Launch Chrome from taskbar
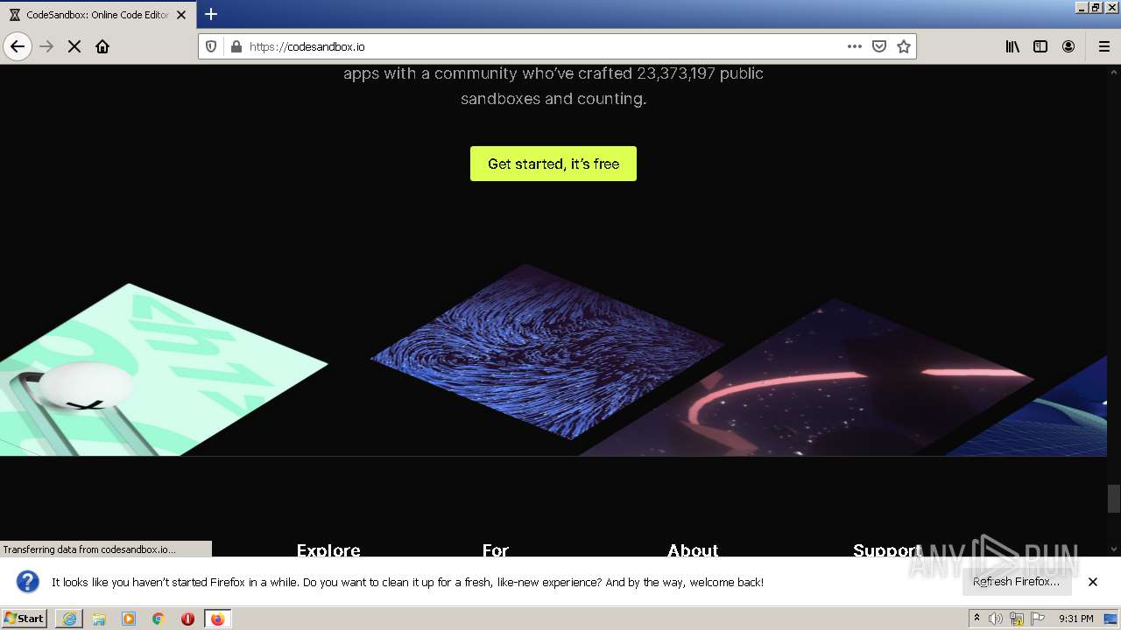The image size is (1121, 630). click(159, 619)
